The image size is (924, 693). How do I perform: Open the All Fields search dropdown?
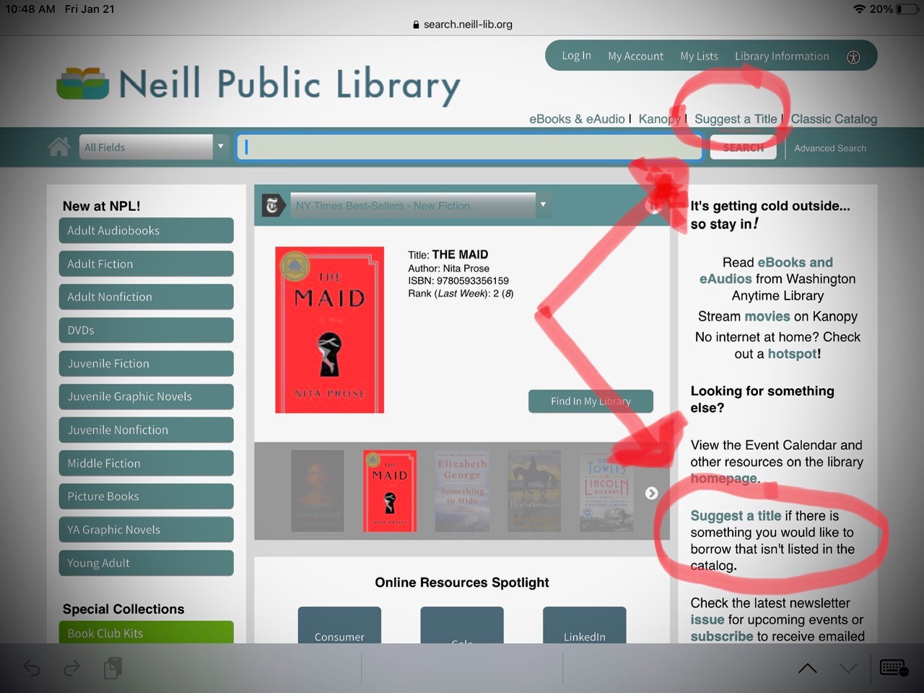[153, 147]
